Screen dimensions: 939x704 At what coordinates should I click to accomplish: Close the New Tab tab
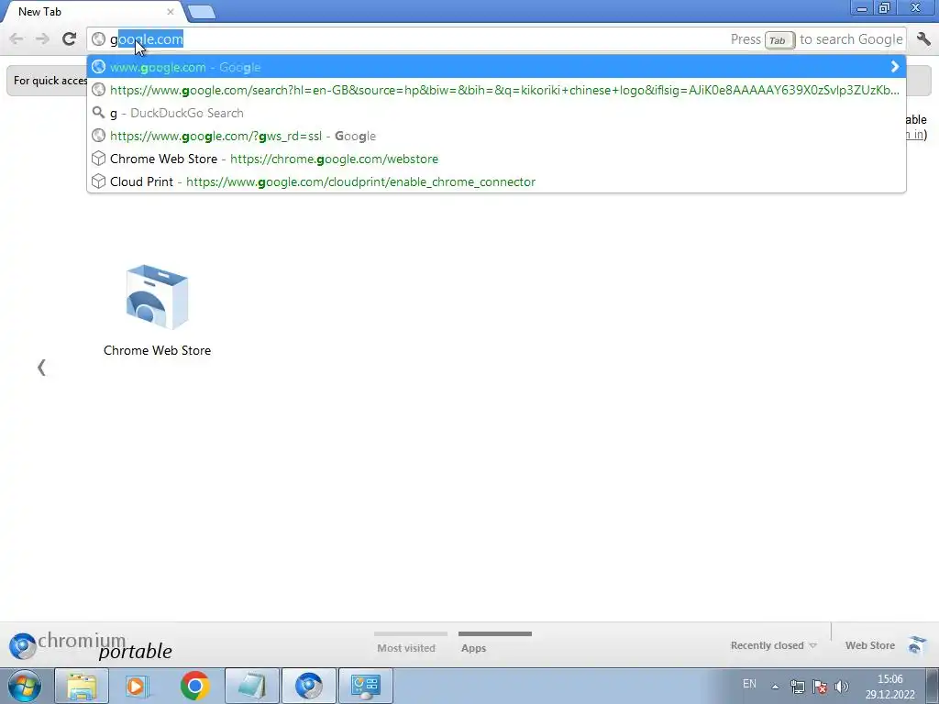point(170,11)
